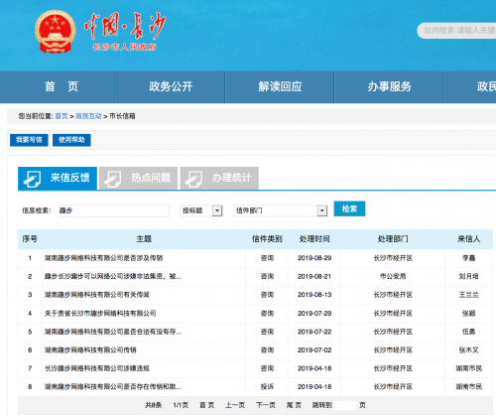Click the icon on 热点问题 tab
This screenshot has width=496, height=416.
tap(112, 179)
